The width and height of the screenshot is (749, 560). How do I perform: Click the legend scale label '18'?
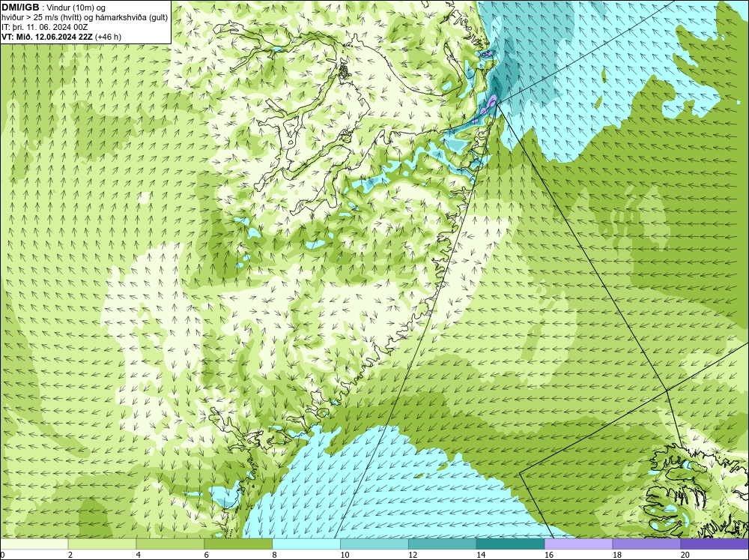point(616,555)
